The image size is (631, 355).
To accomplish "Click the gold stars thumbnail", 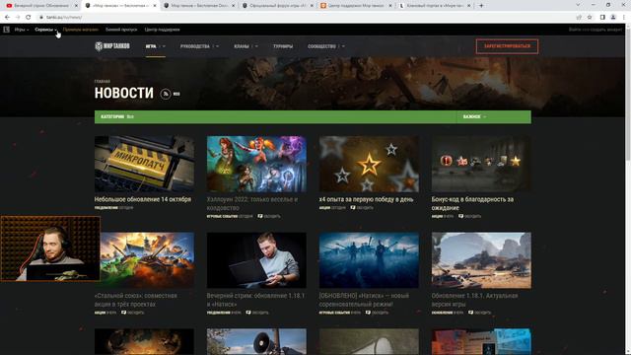I will coord(369,164).
